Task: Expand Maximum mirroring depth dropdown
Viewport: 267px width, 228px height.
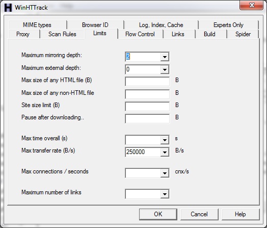Action: point(165,57)
